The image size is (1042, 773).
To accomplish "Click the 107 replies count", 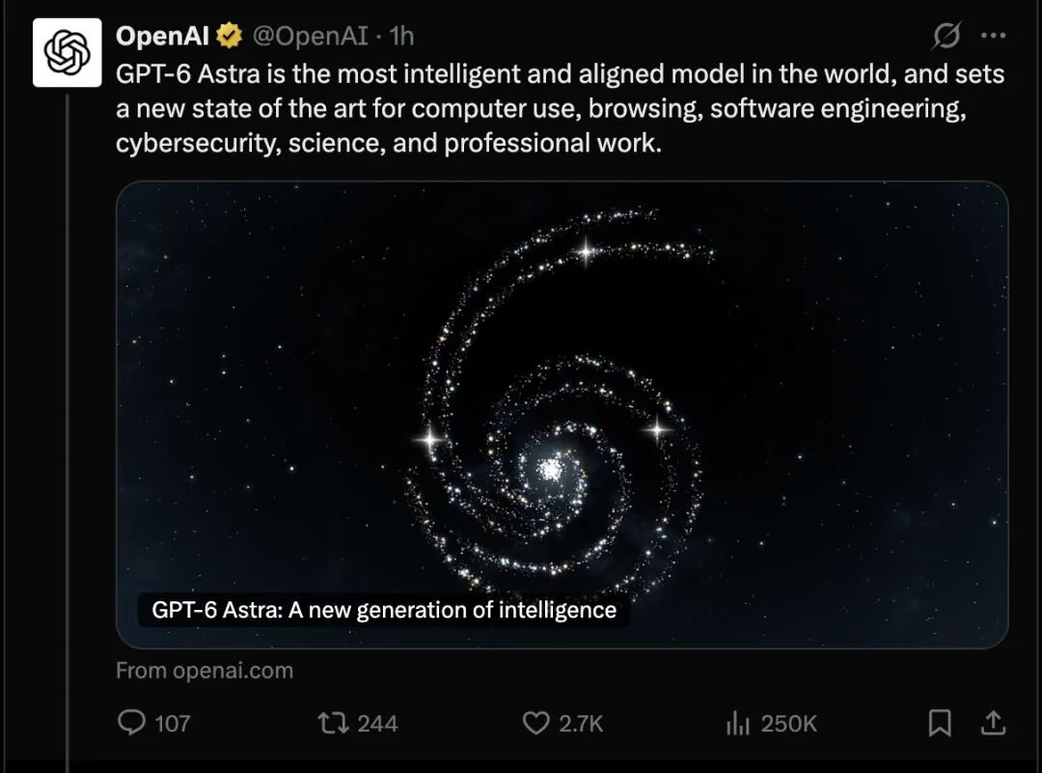I will [173, 723].
